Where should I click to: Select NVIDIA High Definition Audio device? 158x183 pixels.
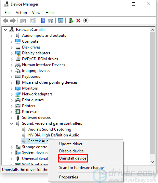coord(54,135)
